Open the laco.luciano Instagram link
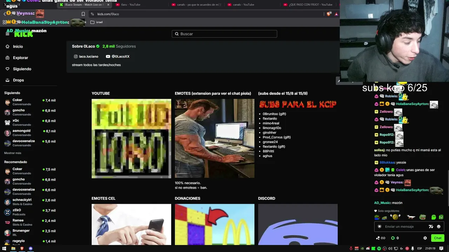This screenshot has height=252, width=449. pyautogui.click(x=86, y=56)
